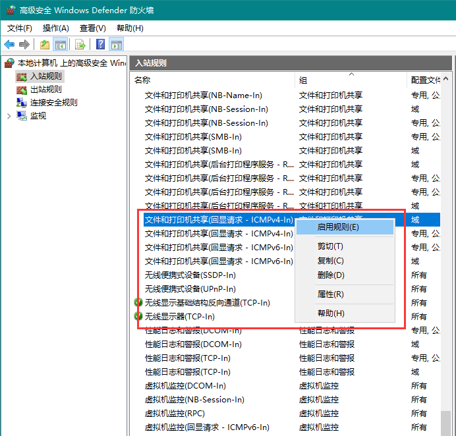Viewport: 456px width, 436px height.
Task: Choose 属性(R) in context menu
Action: click(345, 294)
